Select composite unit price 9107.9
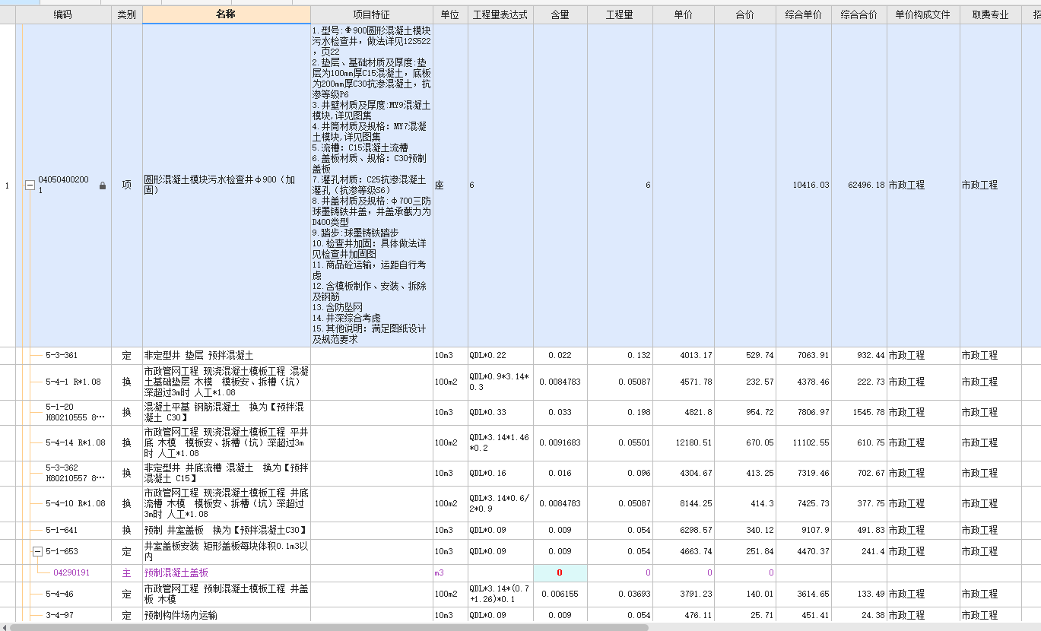Image resolution: width=1041 pixels, height=631 pixels. [x=804, y=530]
